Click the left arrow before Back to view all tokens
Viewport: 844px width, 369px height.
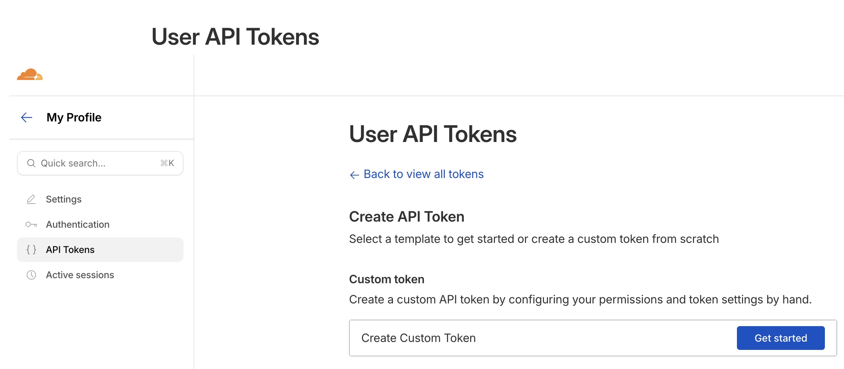coord(354,175)
